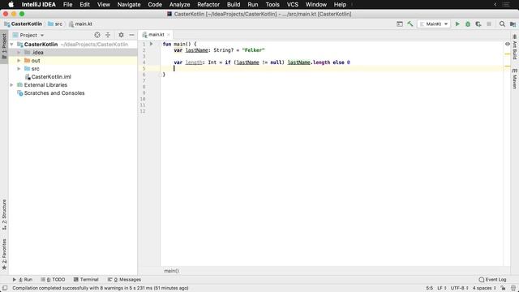Click the inspection eye icon at the editor's top right

point(508,44)
